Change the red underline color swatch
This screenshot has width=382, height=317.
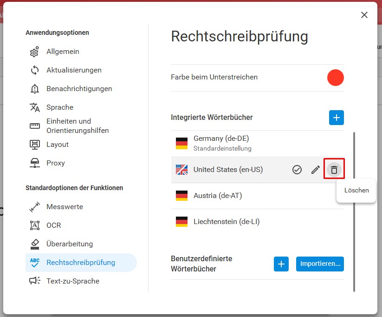(x=335, y=78)
